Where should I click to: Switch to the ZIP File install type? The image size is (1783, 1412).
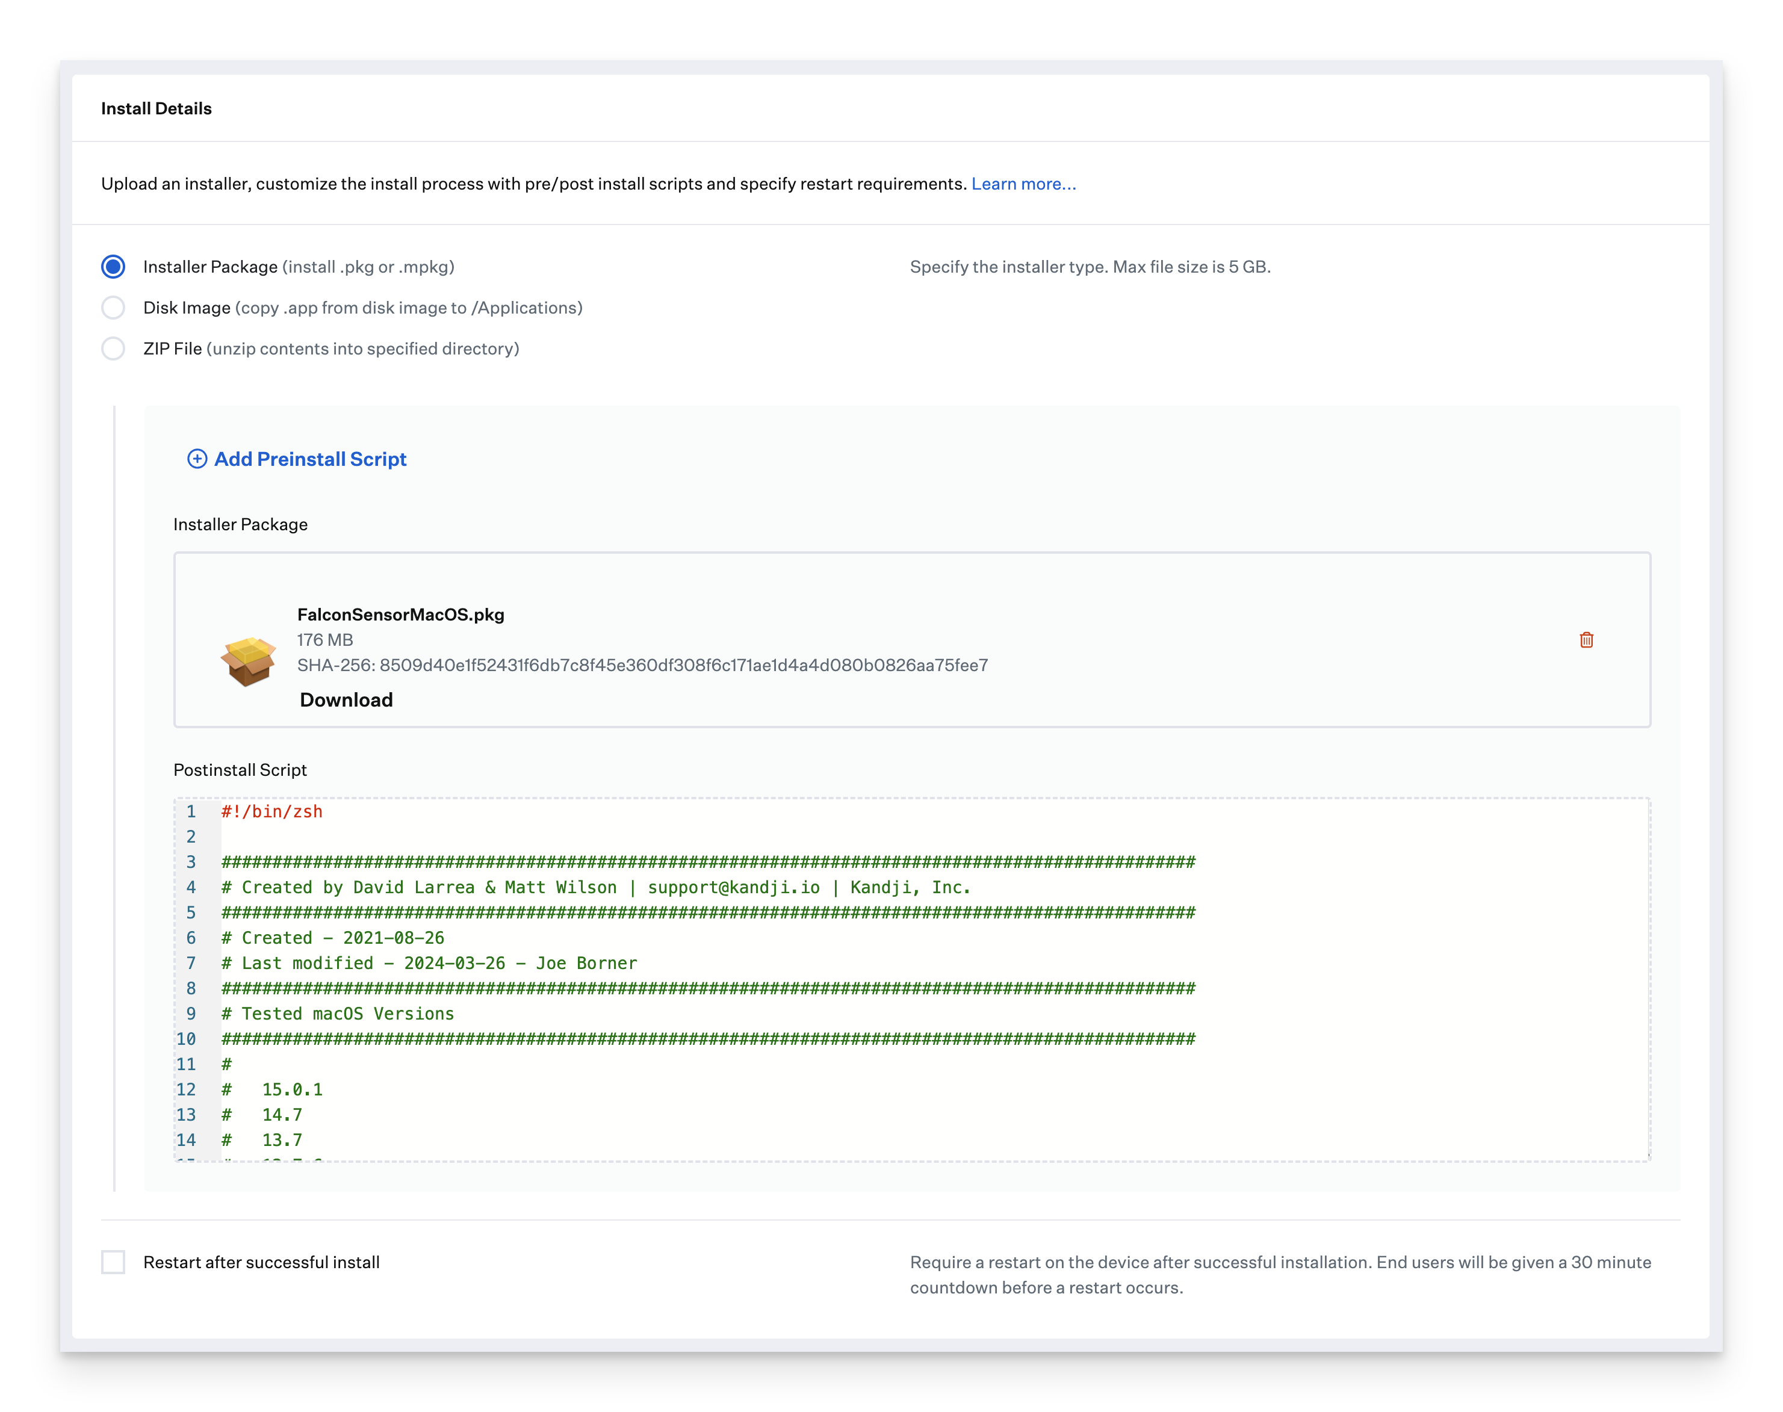pyautogui.click(x=113, y=348)
